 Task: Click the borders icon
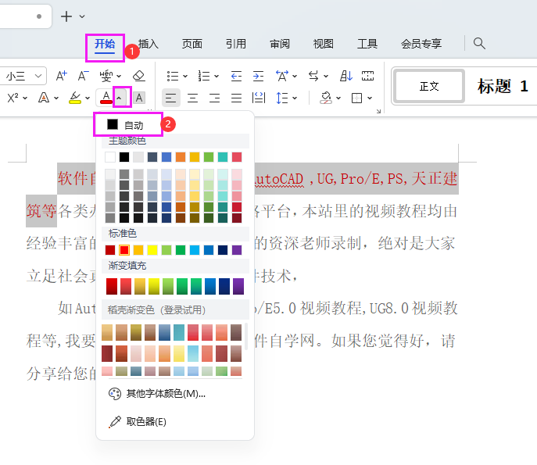click(x=357, y=98)
